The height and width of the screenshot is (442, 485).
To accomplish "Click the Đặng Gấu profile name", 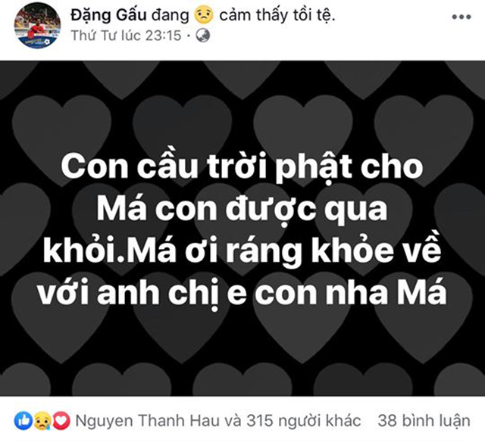I will [x=108, y=15].
